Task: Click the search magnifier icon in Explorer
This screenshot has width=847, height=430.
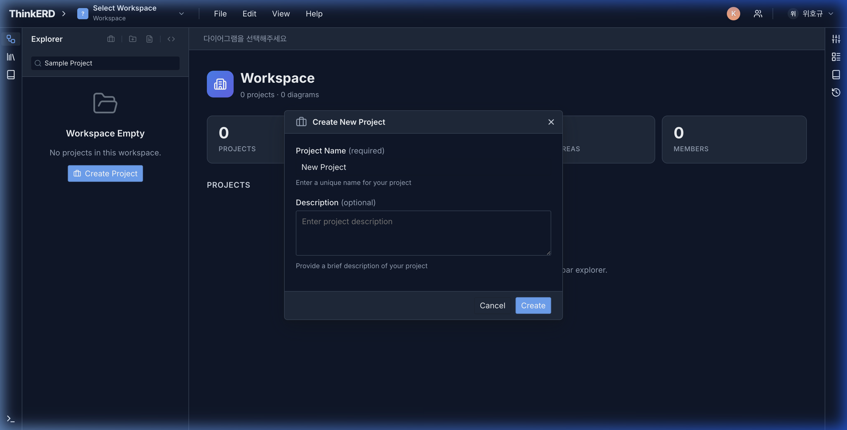Action: coord(38,63)
